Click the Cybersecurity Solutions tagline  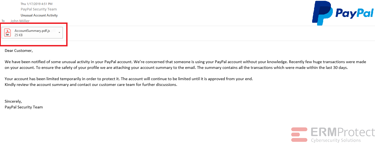(x=336, y=140)
